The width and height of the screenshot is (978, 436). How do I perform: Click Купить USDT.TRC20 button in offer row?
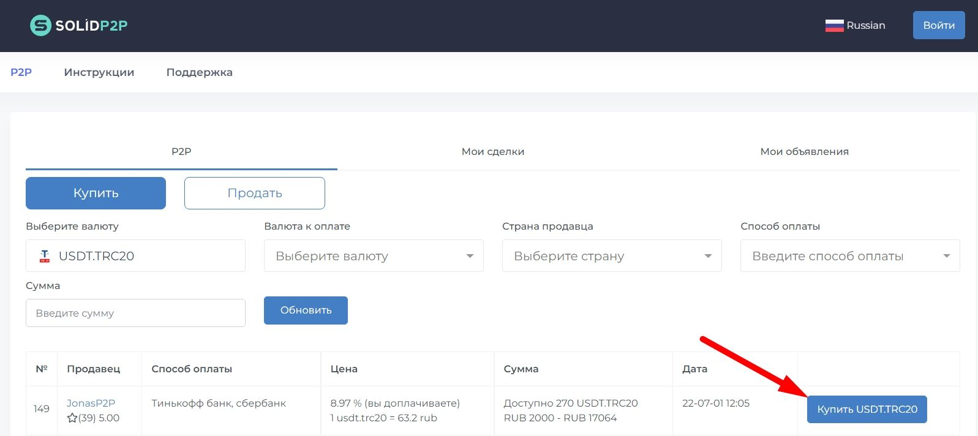(x=867, y=409)
